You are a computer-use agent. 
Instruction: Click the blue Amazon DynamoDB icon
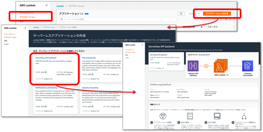point(248,66)
